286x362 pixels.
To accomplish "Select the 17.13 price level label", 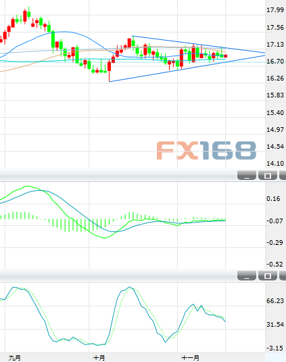I will [x=275, y=45].
